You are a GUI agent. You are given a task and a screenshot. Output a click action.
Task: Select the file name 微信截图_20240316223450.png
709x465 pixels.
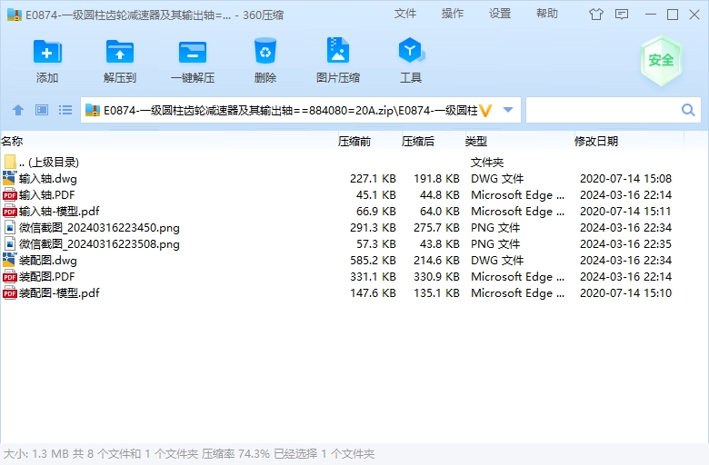pos(99,228)
